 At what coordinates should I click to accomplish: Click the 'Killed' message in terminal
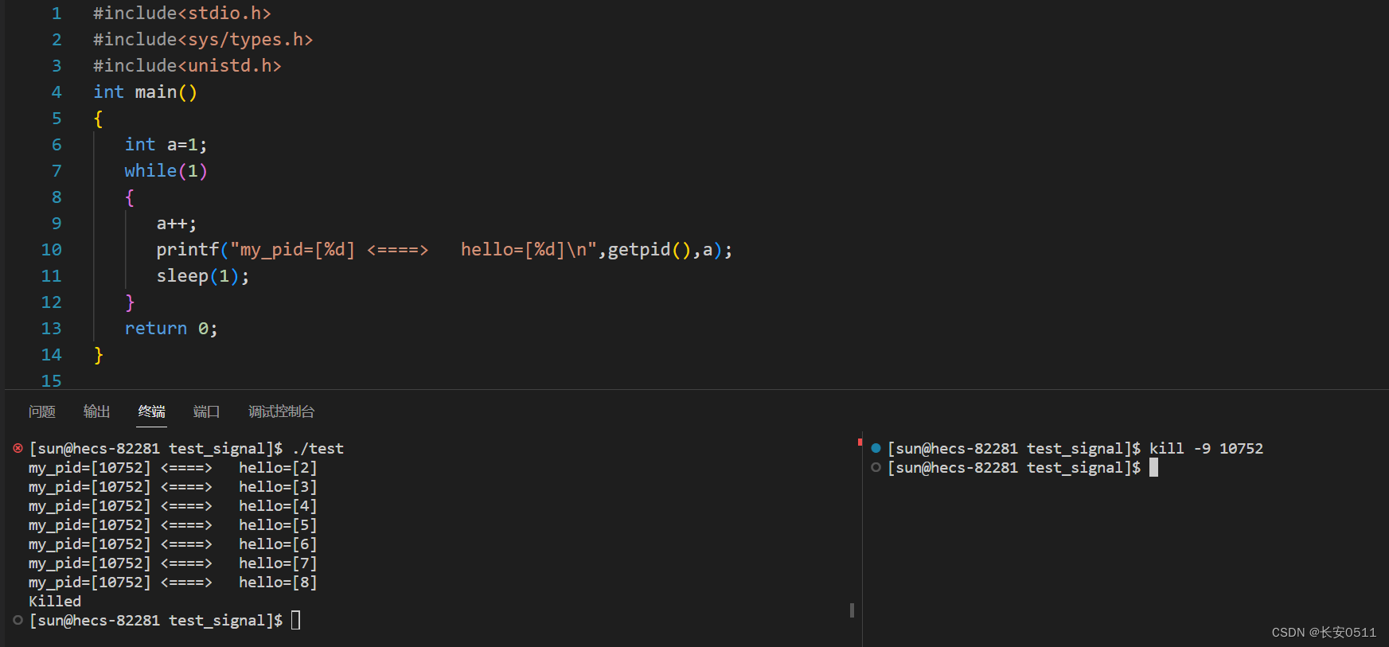pyautogui.click(x=55, y=602)
